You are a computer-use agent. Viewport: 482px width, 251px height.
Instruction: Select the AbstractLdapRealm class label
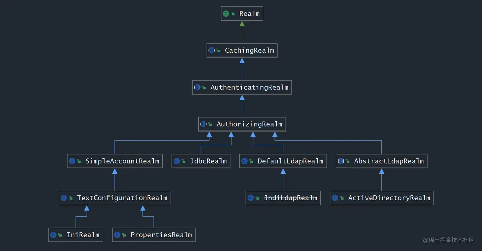point(389,161)
